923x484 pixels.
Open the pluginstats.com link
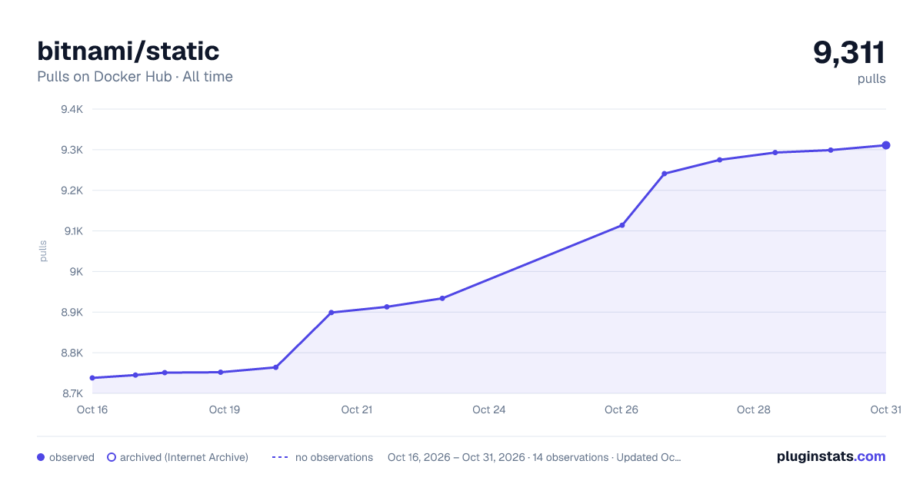tap(831, 456)
